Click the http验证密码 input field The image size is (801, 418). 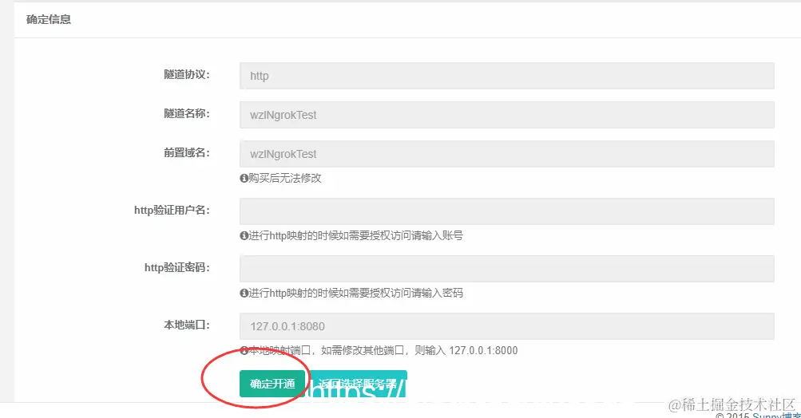507,269
